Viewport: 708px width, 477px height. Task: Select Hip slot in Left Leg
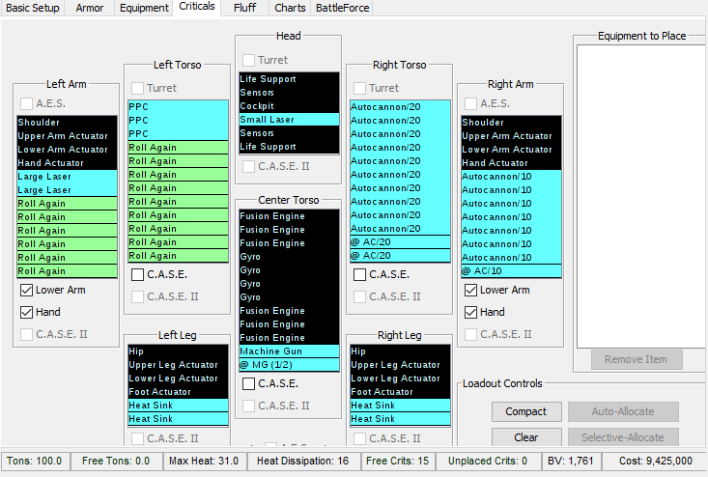click(x=178, y=351)
